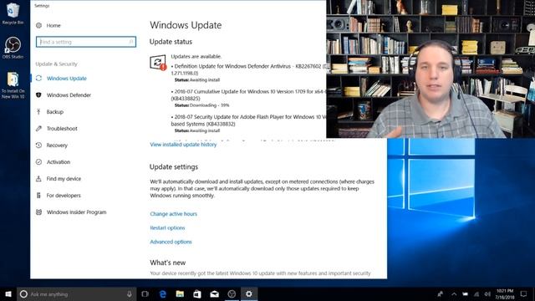
Task: Open Windows Insider Program page
Action: click(x=76, y=212)
